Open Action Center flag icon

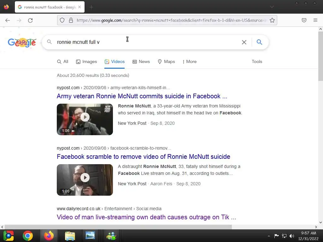[276, 236]
